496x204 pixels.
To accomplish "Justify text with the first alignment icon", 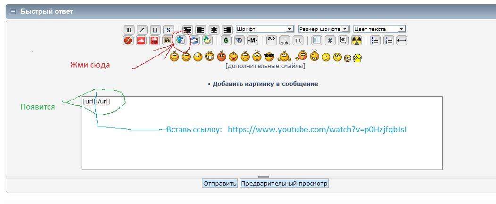I will point(187,30).
